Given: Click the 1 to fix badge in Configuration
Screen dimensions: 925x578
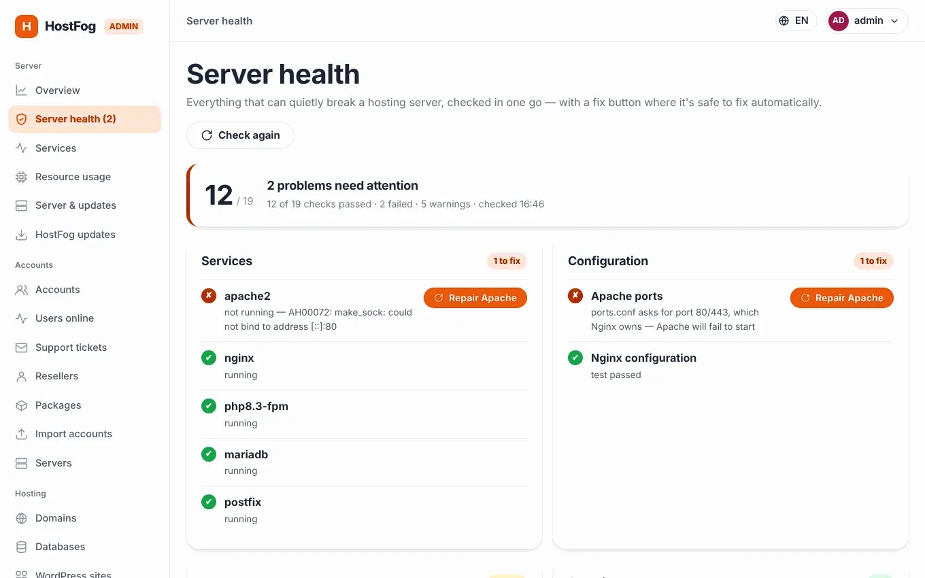Looking at the screenshot, I should point(873,261).
